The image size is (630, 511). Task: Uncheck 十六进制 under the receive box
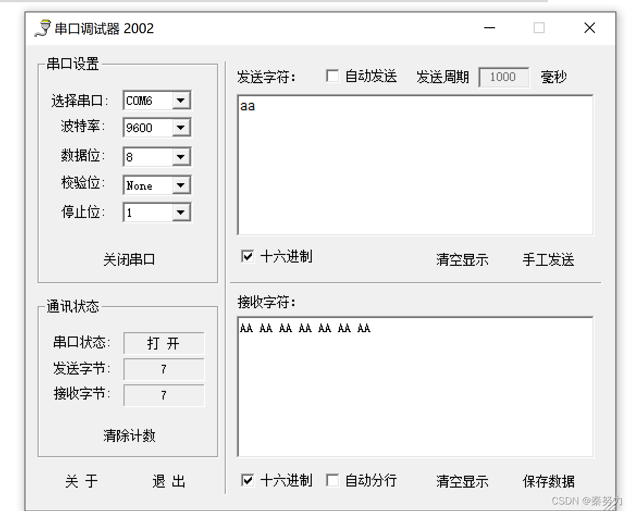[x=248, y=480]
